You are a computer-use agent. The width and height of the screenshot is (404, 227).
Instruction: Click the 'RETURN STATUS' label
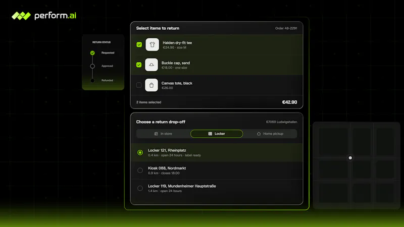102,42
